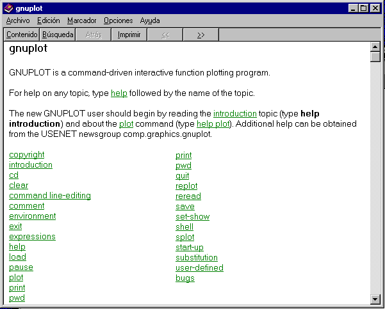385x309 pixels.
Task: Open 'introduction' link inside the paragraph text
Action: 235,113
